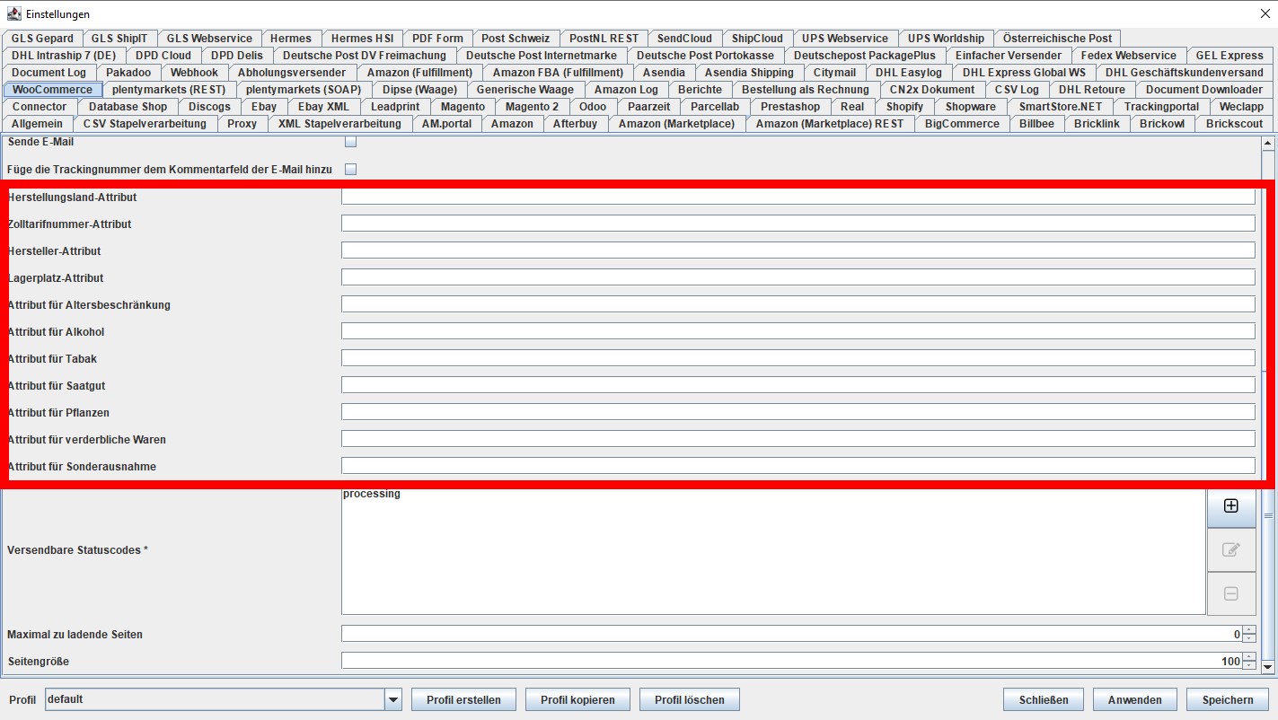
Task: Select the WooCommerce tab
Action: tap(52, 90)
